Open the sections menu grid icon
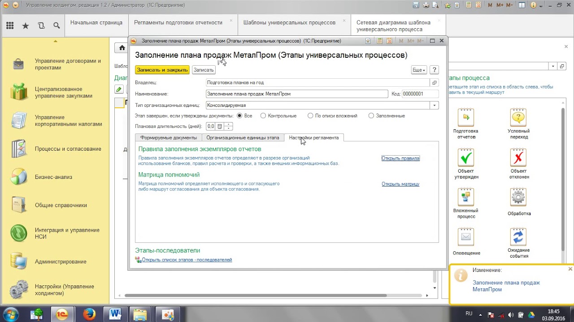The image size is (574, 322). tap(10, 25)
